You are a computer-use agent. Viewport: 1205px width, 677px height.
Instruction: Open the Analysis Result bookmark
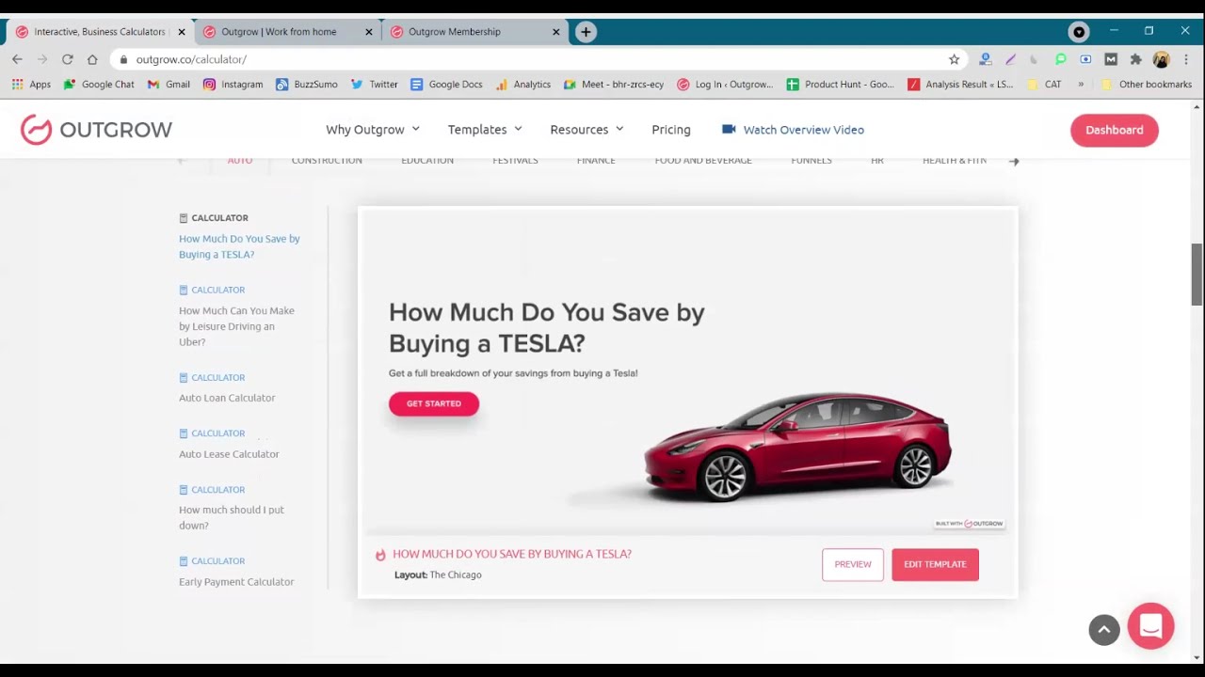[961, 85]
